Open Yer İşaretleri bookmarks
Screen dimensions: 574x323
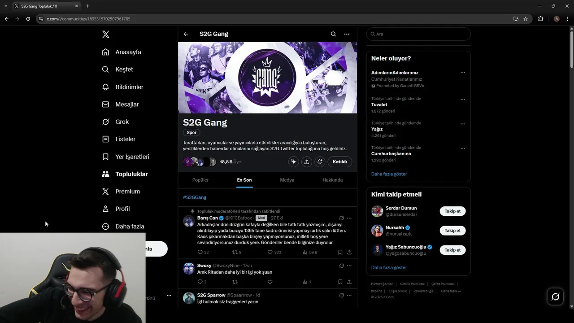click(x=126, y=157)
